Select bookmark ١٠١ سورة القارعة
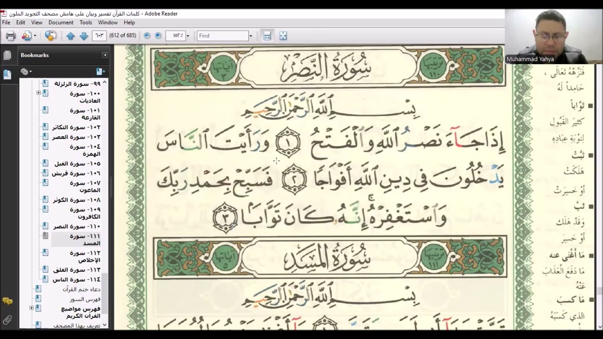 (x=85, y=114)
